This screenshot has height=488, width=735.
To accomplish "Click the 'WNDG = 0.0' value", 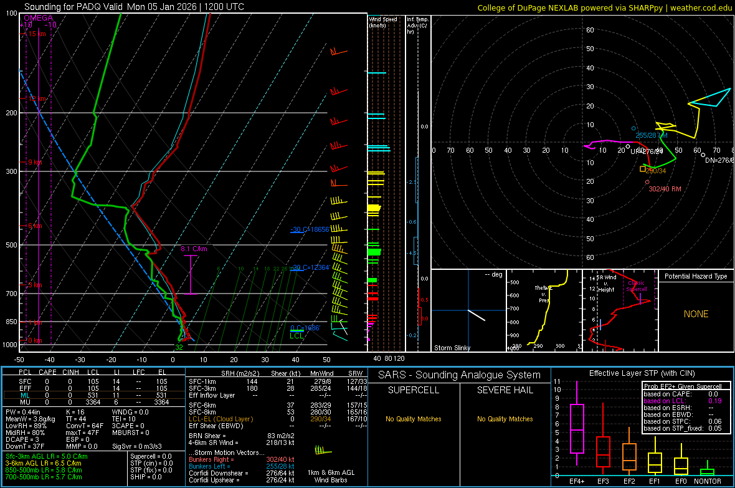I will (130, 412).
